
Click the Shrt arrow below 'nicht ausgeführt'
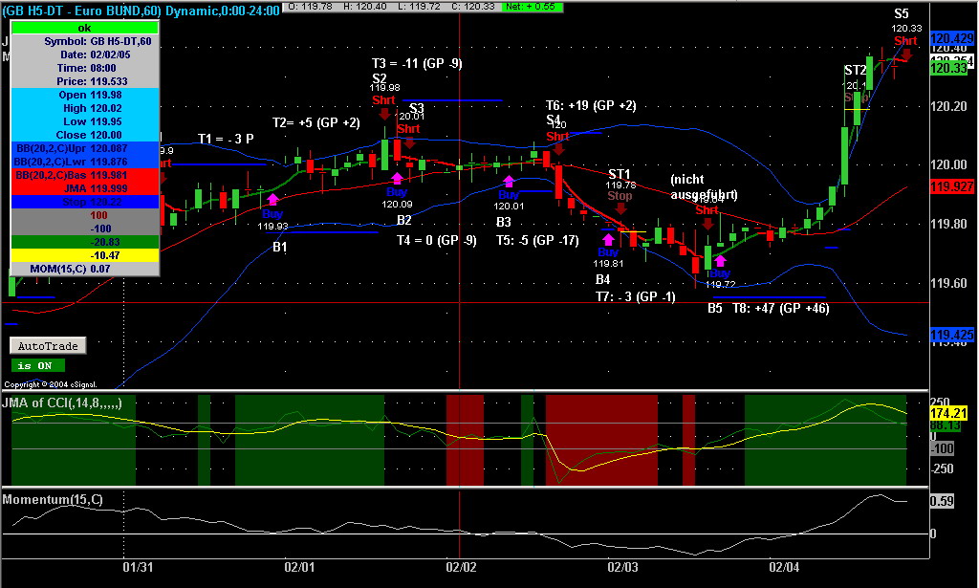pos(707,223)
